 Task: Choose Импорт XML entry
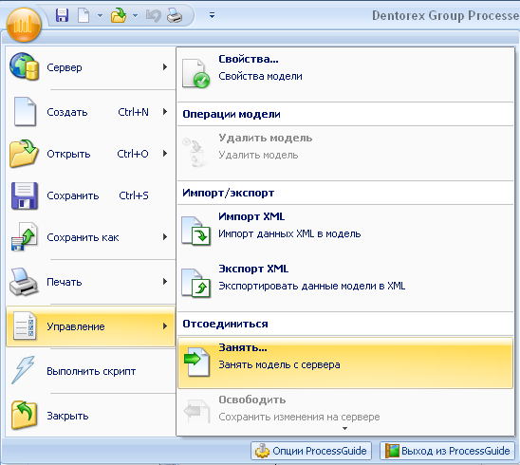tap(345, 232)
